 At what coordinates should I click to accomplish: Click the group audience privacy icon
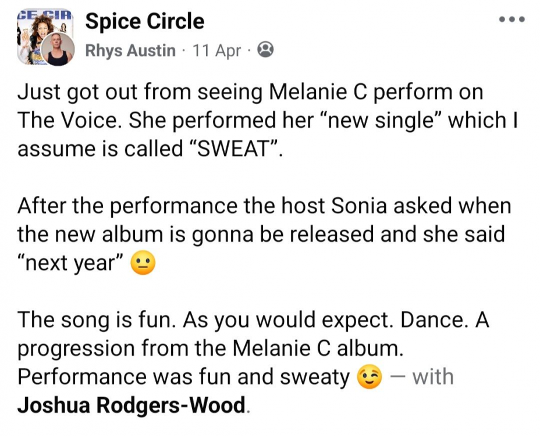pyautogui.click(x=265, y=49)
